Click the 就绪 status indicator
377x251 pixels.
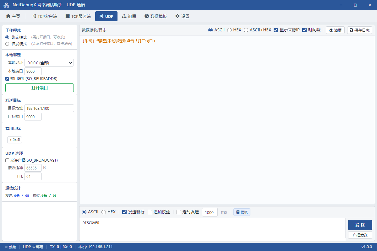coord(11,247)
